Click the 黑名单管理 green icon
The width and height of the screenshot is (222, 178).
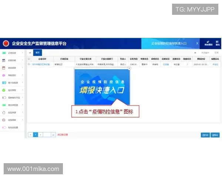coord(4,105)
